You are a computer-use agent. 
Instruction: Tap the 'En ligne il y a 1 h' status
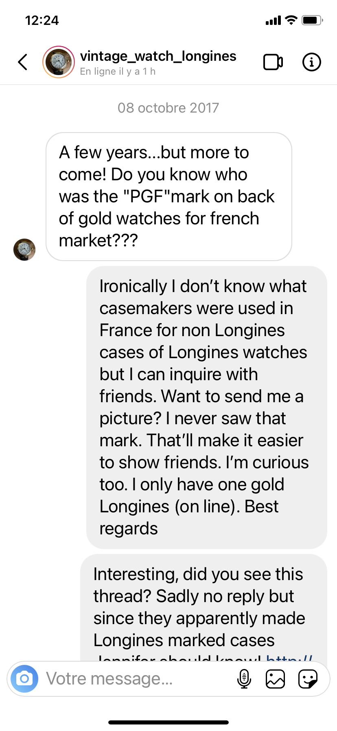[x=118, y=71]
